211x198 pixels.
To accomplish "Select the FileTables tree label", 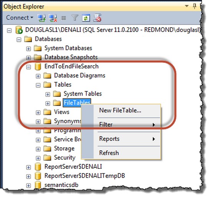I will pyautogui.click(x=77, y=103).
